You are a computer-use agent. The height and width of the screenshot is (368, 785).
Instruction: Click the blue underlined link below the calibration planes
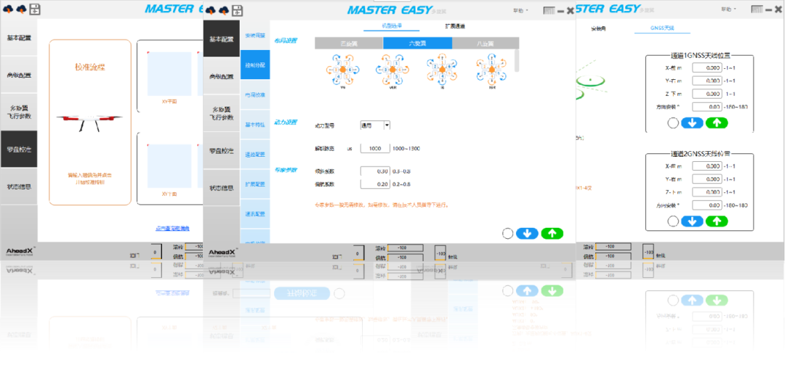coord(172,229)
